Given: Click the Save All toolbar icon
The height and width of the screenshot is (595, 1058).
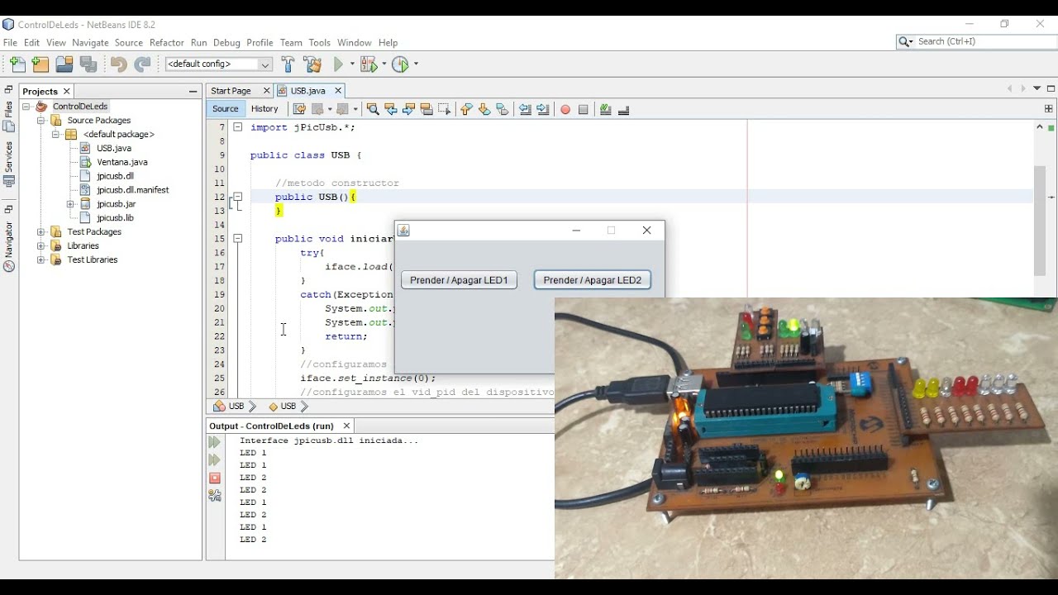Looking at the screenshot, I should click(x=88, y=64).
